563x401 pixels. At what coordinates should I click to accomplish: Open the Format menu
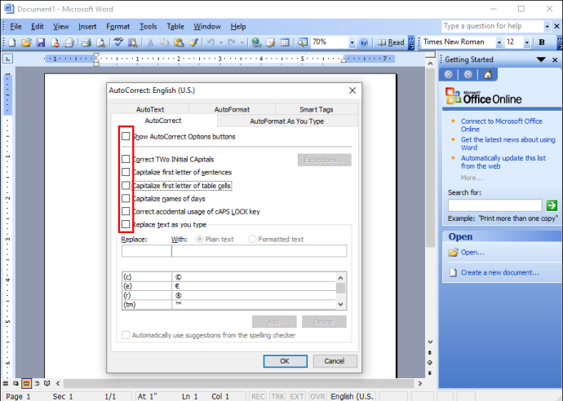click(117, 27)
